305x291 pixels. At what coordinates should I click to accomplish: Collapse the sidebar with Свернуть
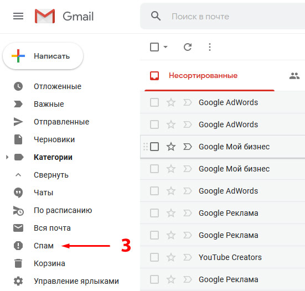coord(51,175)
